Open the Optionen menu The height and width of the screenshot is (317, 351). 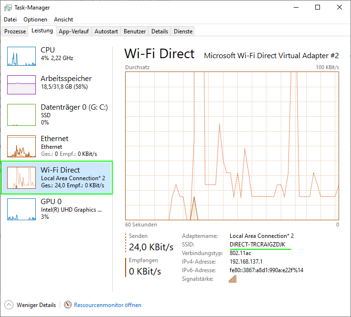tap(35, 20)
